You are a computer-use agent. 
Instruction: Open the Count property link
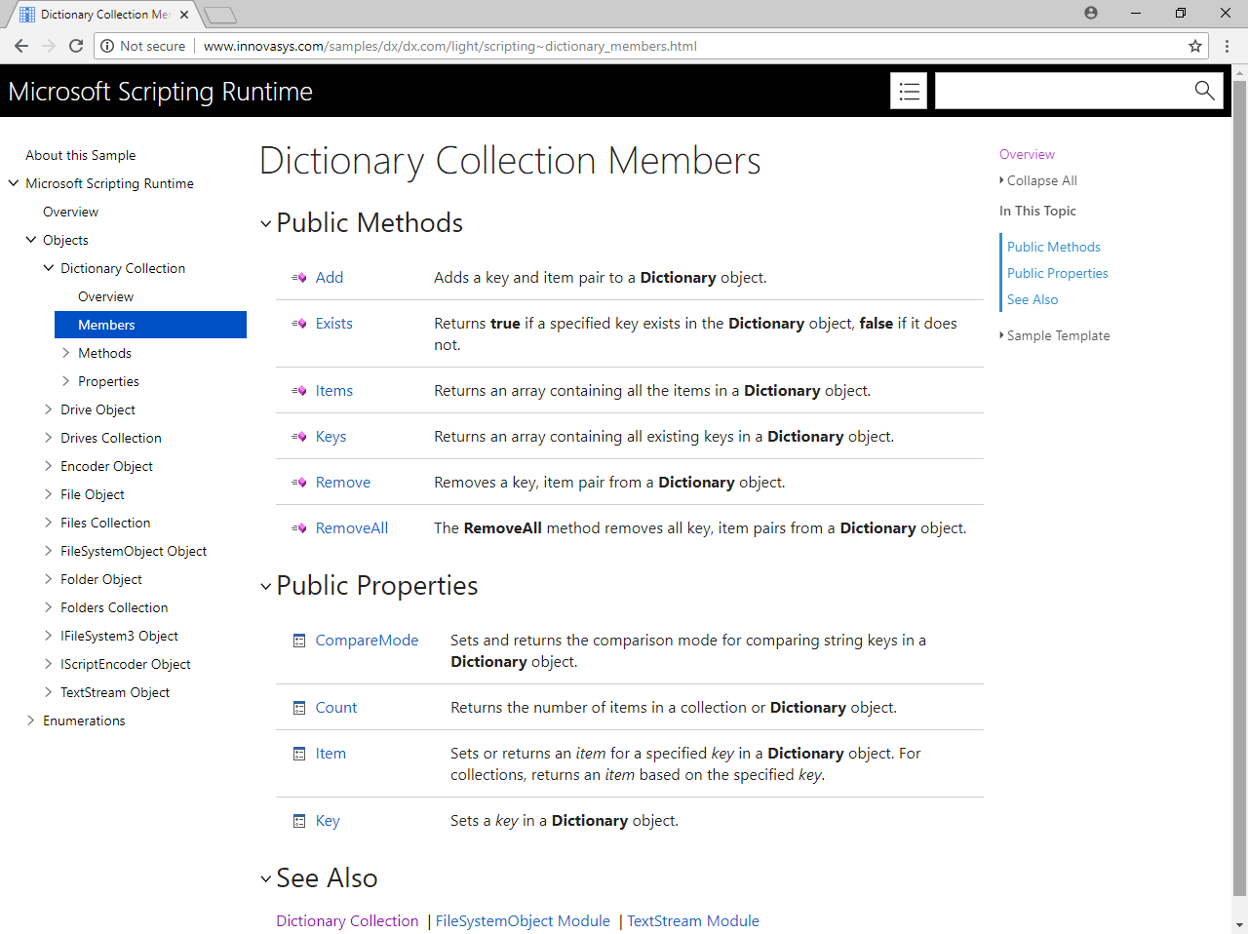(x=336, y=708)
